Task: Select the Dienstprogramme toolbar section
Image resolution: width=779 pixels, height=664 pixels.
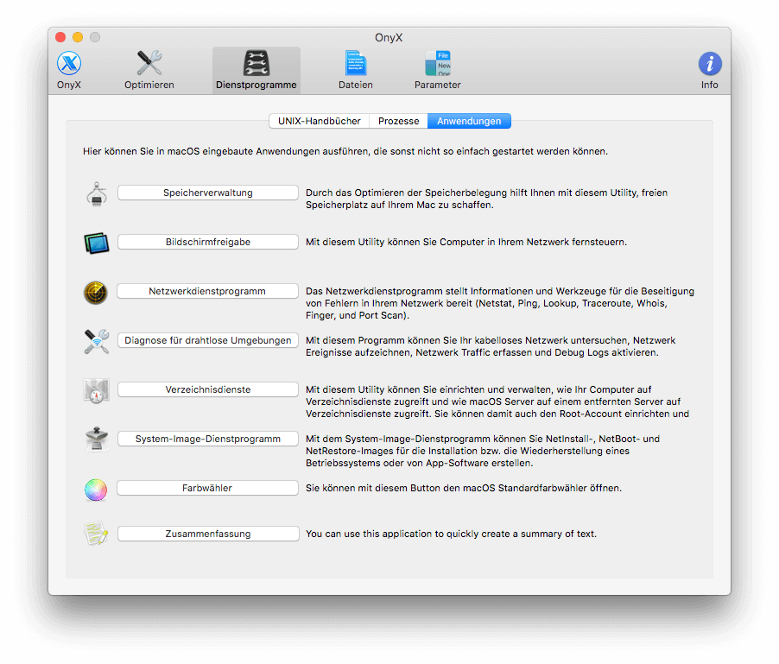Action: pyautogui.click(x=256, y=71)
